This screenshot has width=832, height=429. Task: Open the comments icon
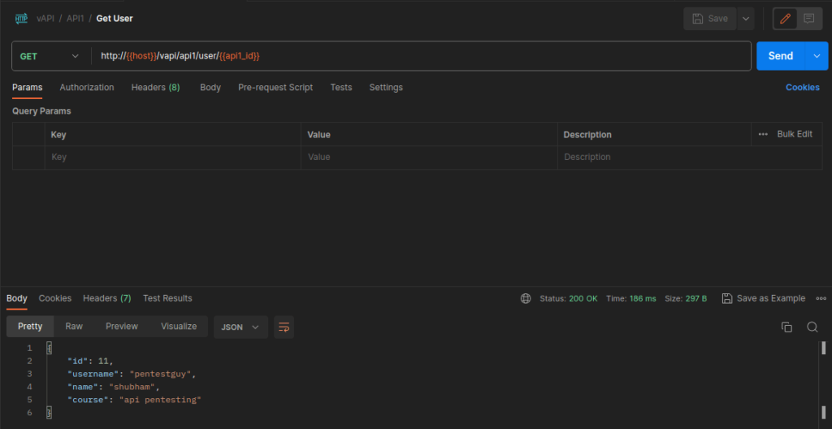point(808,19)
